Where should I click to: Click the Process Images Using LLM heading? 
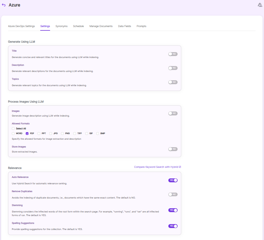pos(26,101)
